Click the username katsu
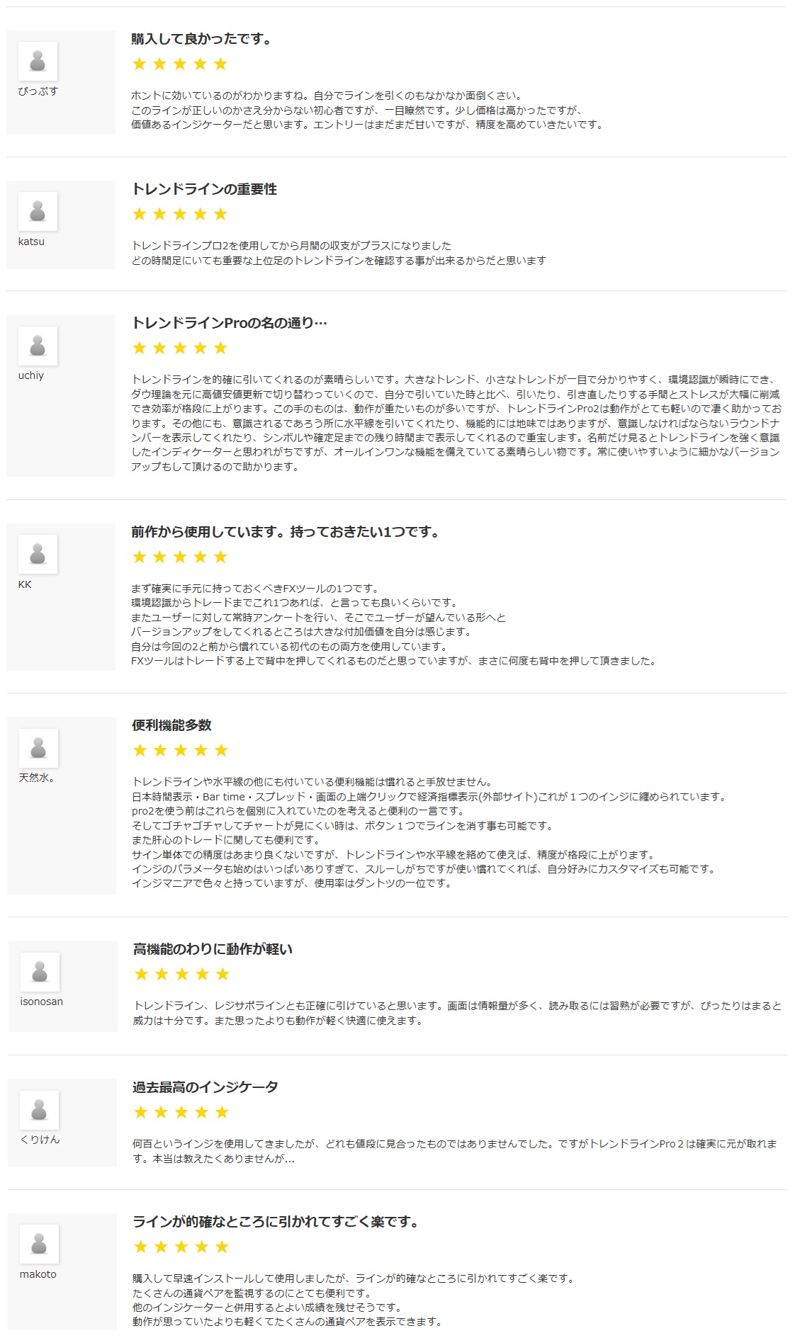 (31, 242)
